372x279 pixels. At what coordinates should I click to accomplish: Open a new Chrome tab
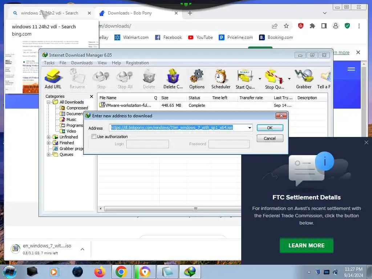[x=190, y=13]
